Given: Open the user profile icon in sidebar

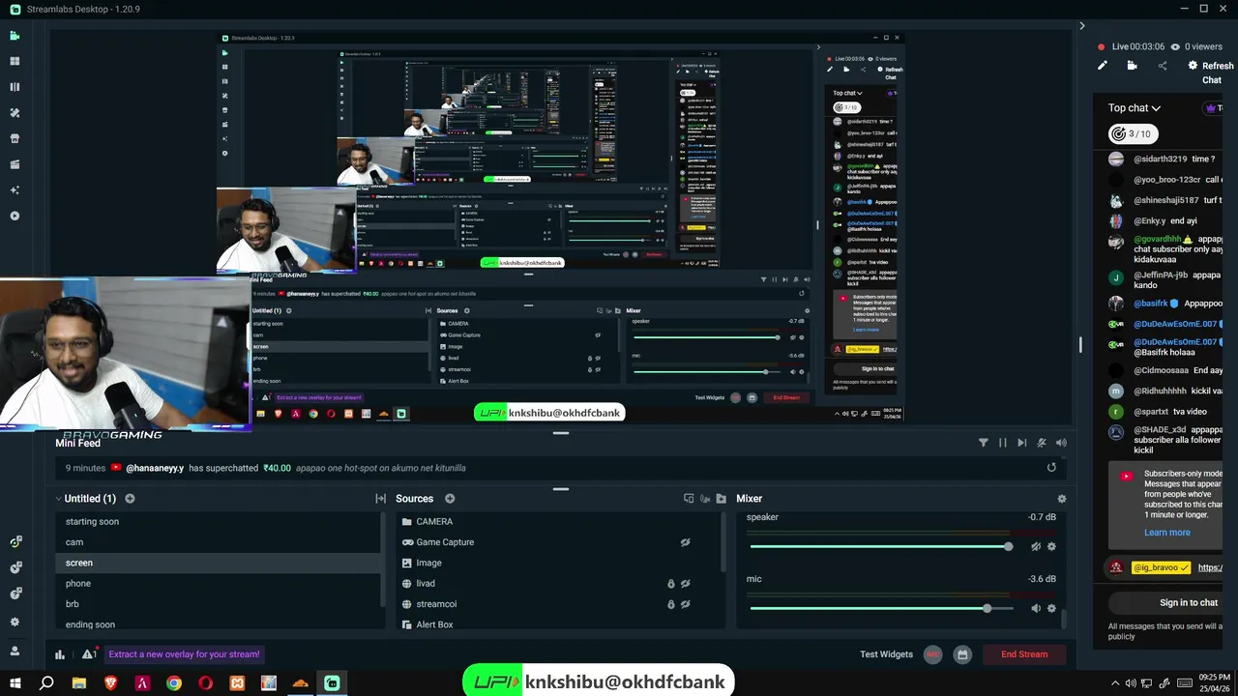Looking at the screenshot, I should click(15, 651).
